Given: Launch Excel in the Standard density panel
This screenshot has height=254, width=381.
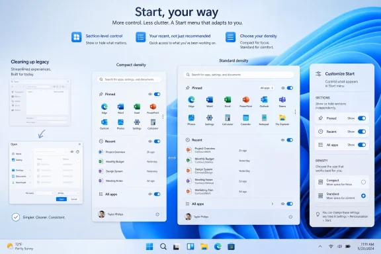Looking at the screenshot, I should coord(228,100).
